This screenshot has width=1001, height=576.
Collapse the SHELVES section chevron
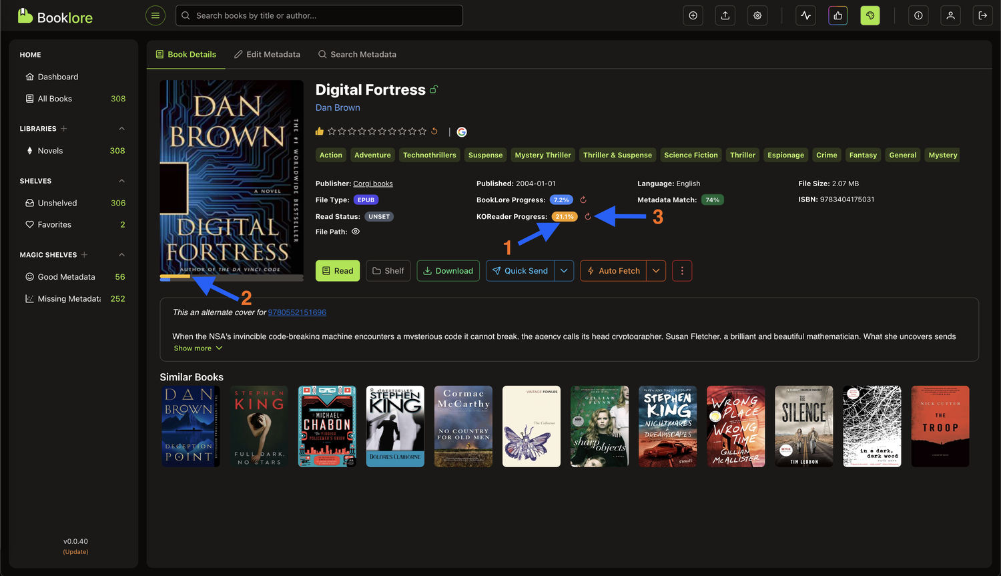(121, 180)
